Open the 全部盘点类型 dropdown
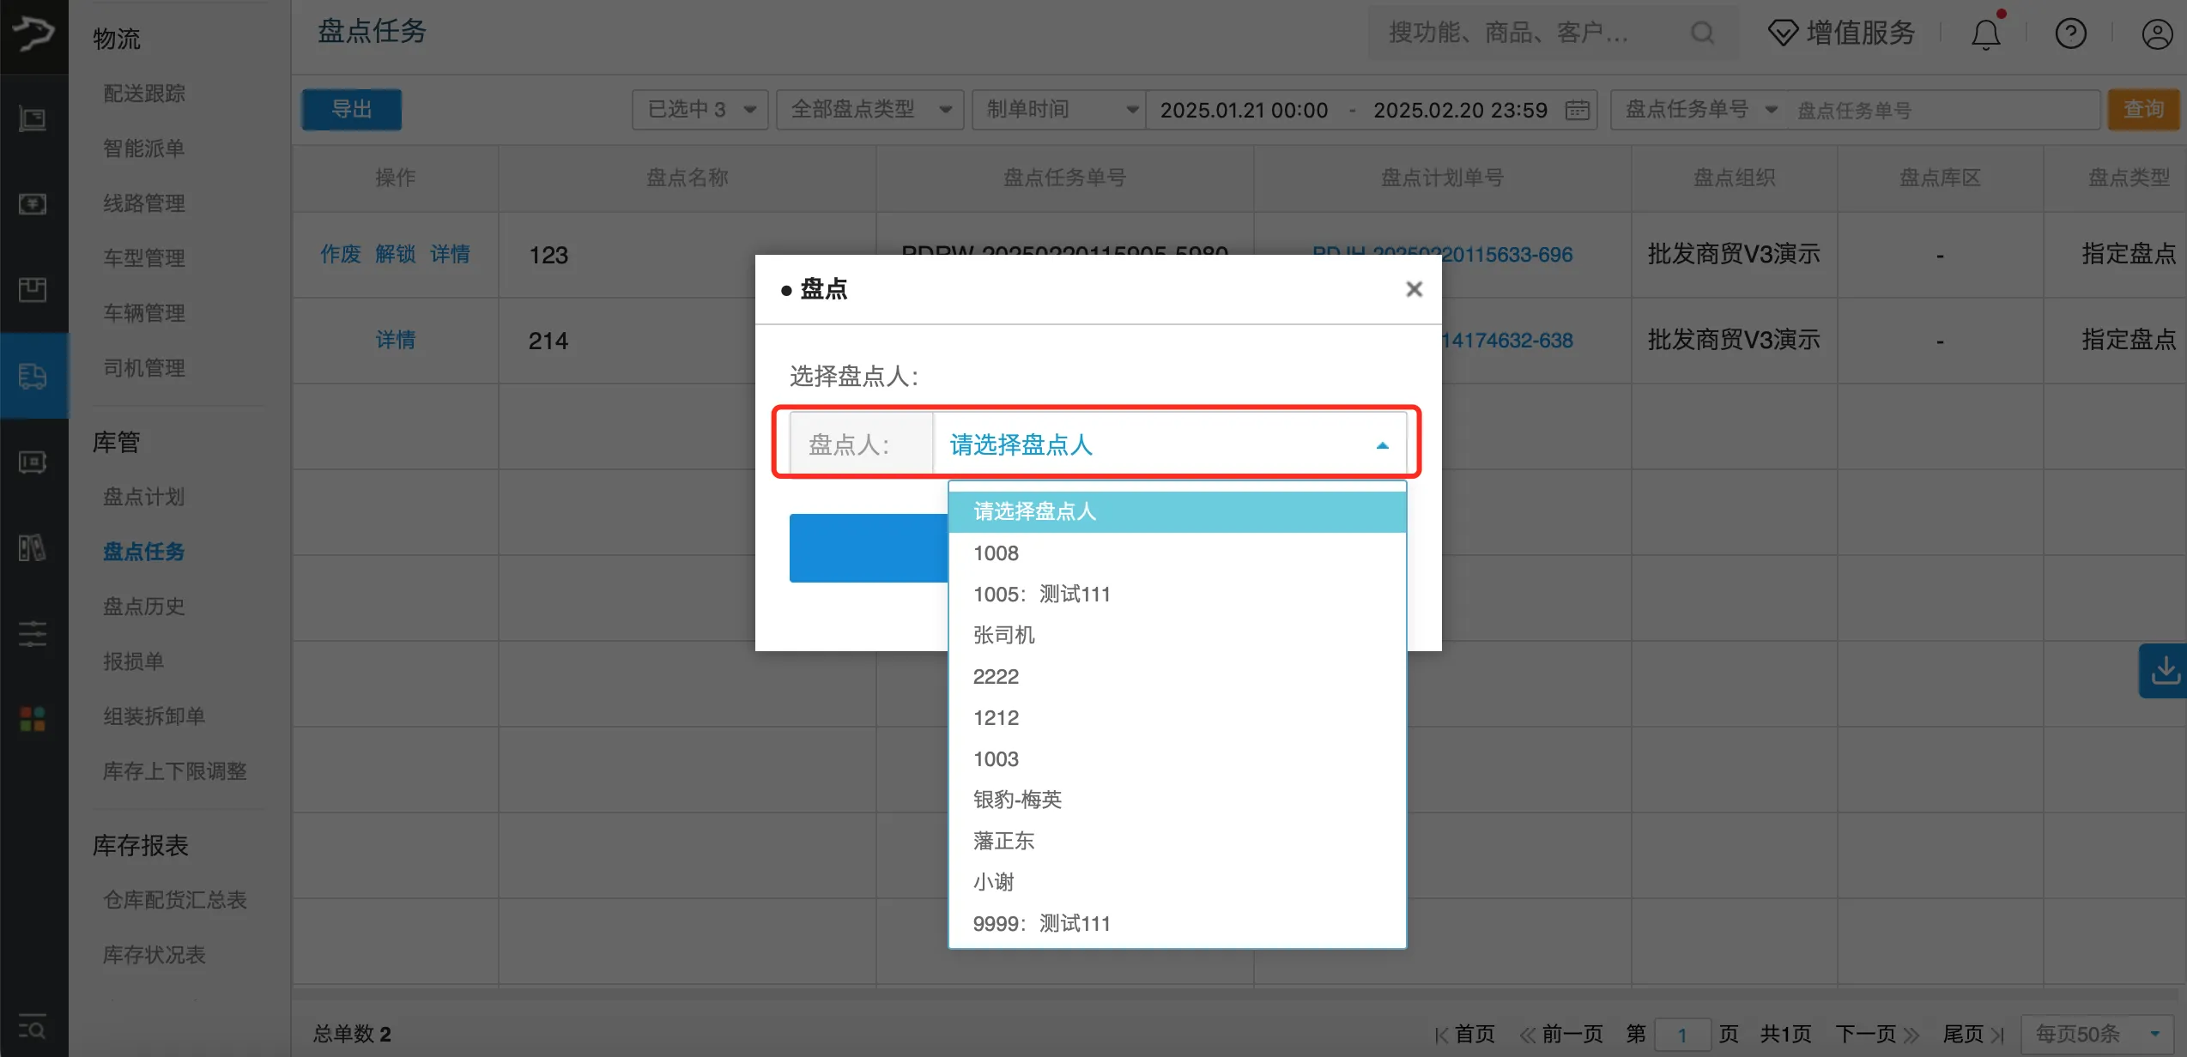 coord(869,109)
